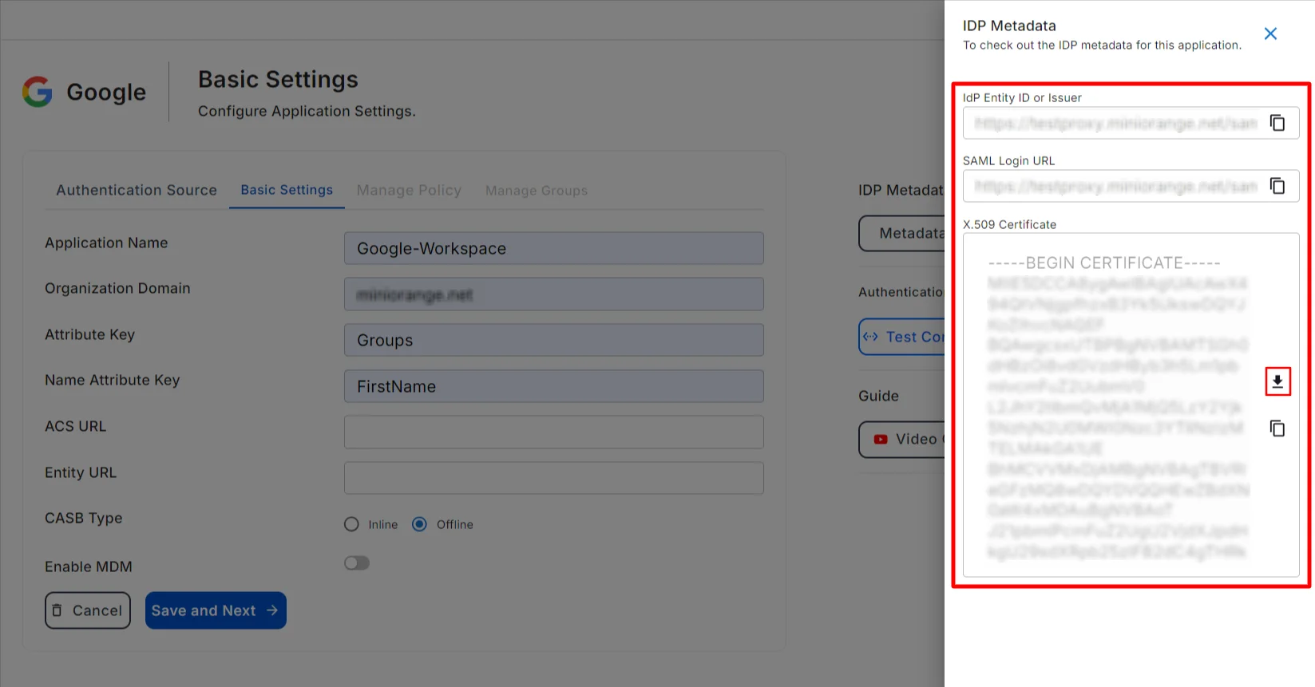Image resolution: width=1315 pixels, height=687 pixels.
Task: Click the empty Entity URL field
Action: point(554,478)
